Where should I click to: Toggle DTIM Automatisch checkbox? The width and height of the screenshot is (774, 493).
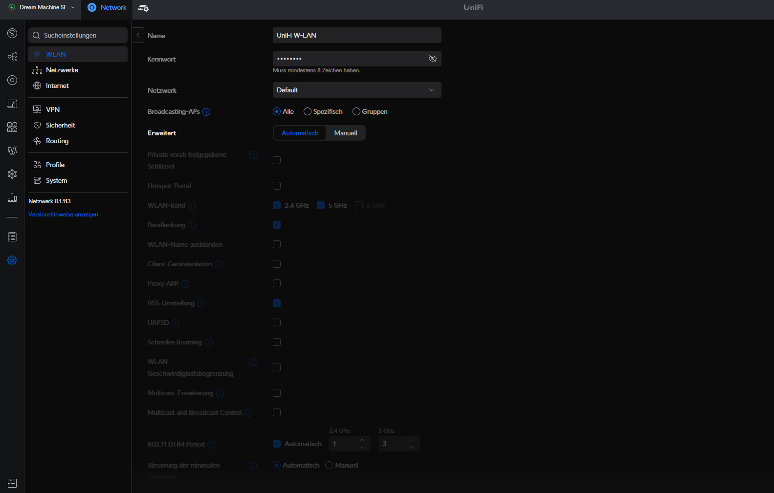click(x=277, y=444)
